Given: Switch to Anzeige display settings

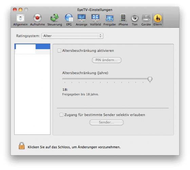Looking at the screenshot, I should pos(81,20).
